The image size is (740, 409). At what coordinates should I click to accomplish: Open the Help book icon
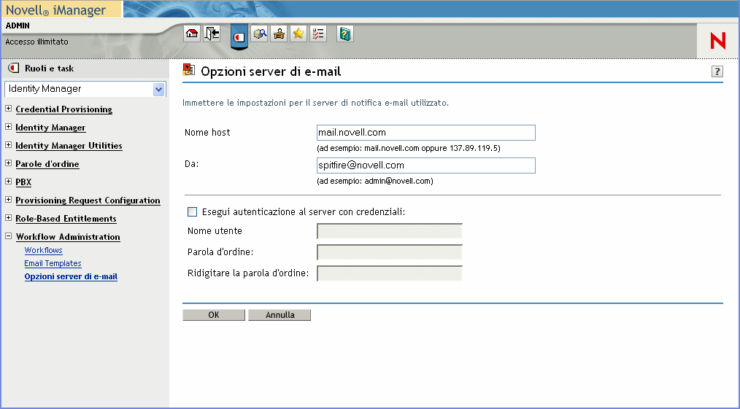(x=345, y=34)
